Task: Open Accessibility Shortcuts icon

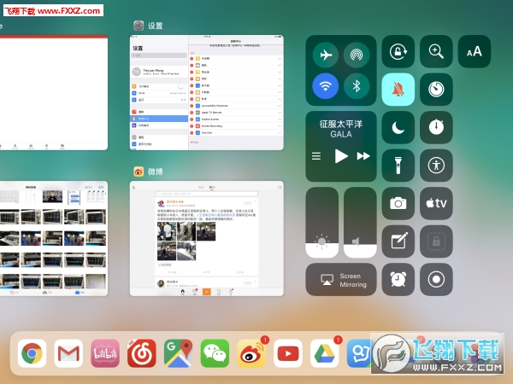Action: (x=436, y=166)
